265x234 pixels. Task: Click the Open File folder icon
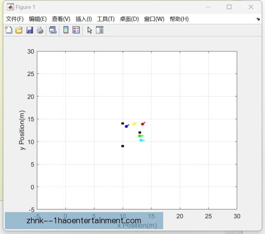point(19,30)
